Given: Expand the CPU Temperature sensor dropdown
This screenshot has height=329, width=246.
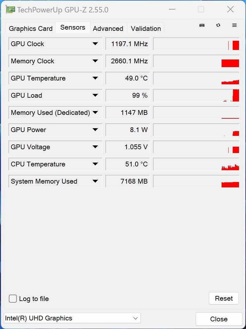Looking at the screenshot, I should point(95,164).
